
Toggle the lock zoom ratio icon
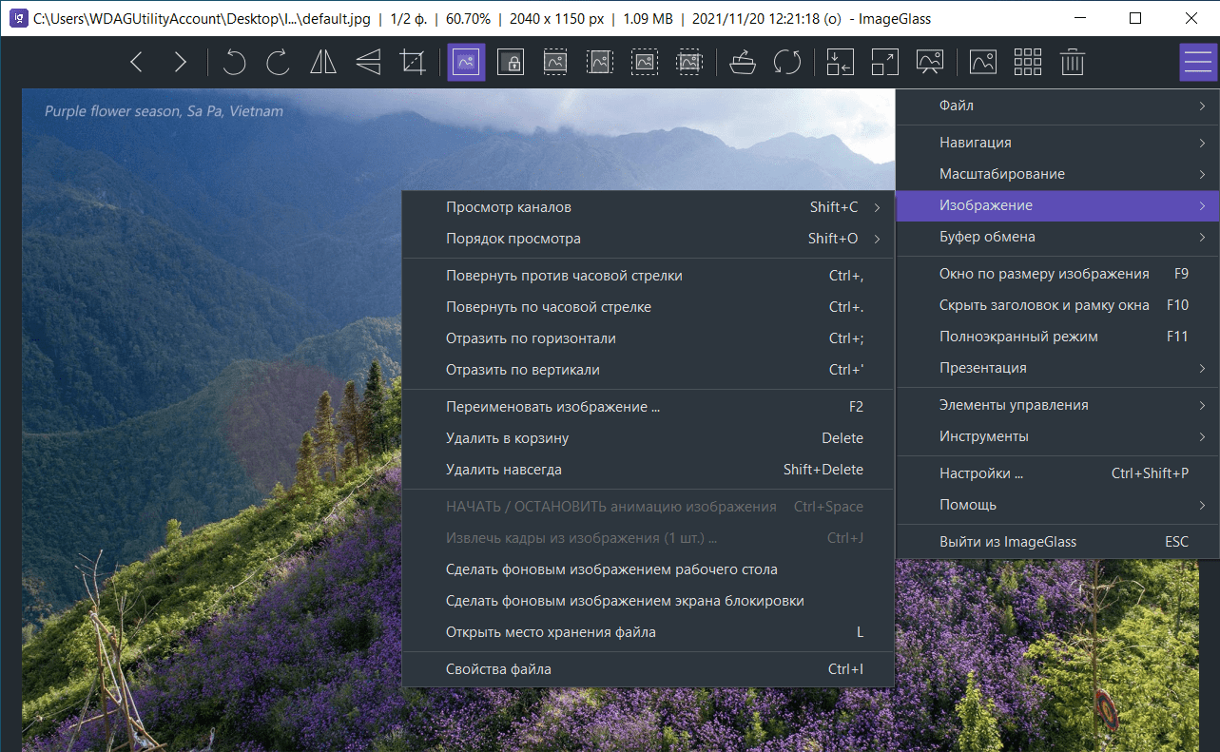(512, 63)
